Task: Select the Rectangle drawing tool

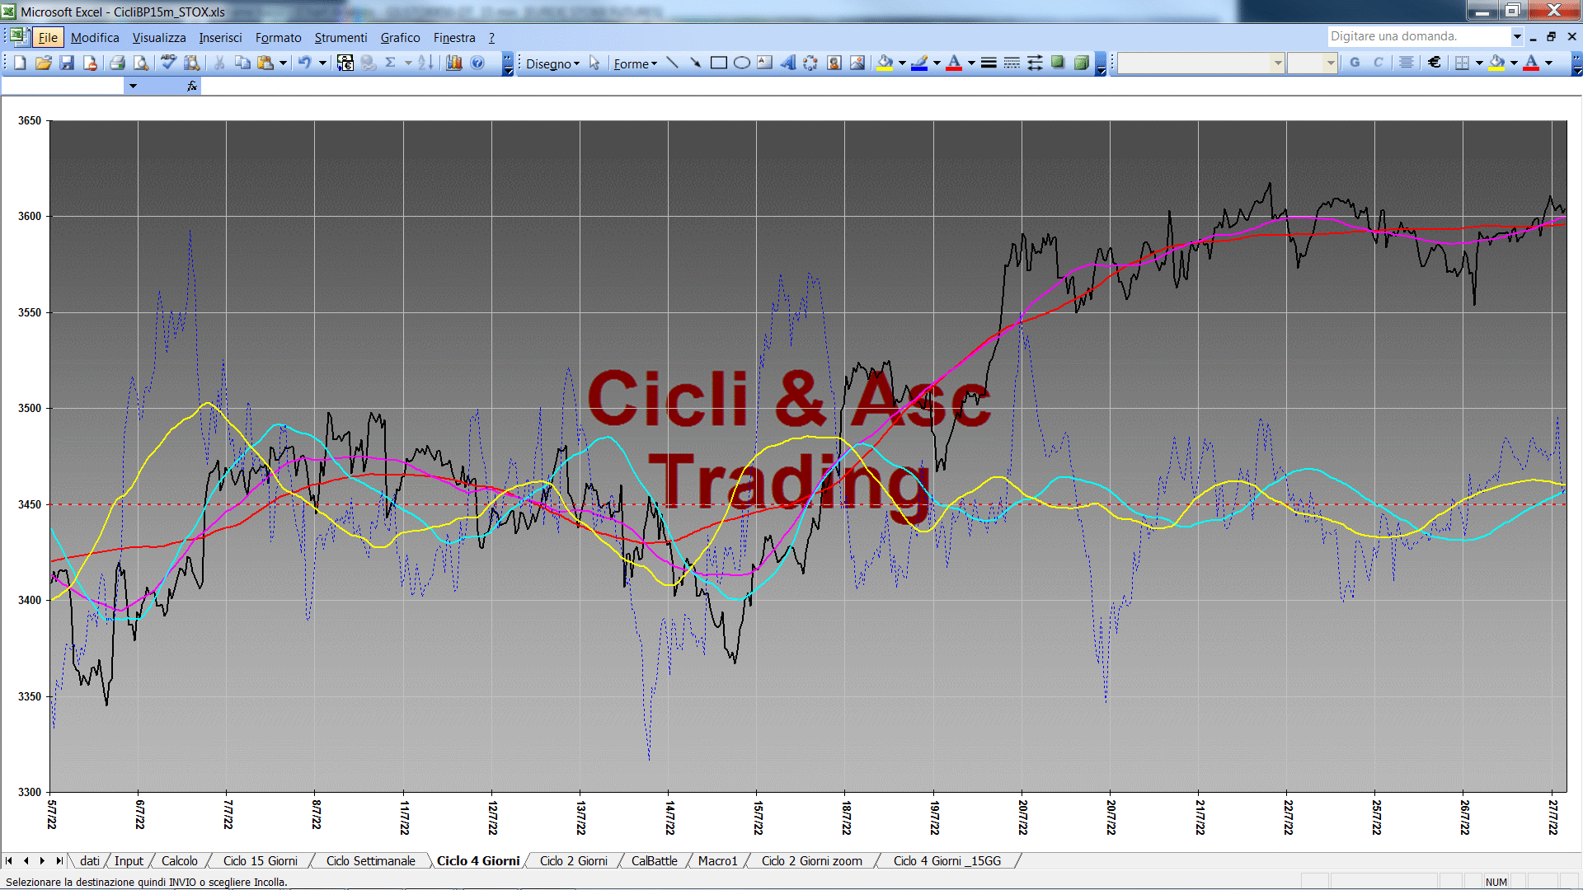Action: 718,63
